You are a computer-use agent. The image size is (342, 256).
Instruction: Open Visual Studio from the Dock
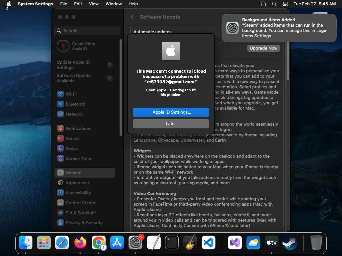235,243
